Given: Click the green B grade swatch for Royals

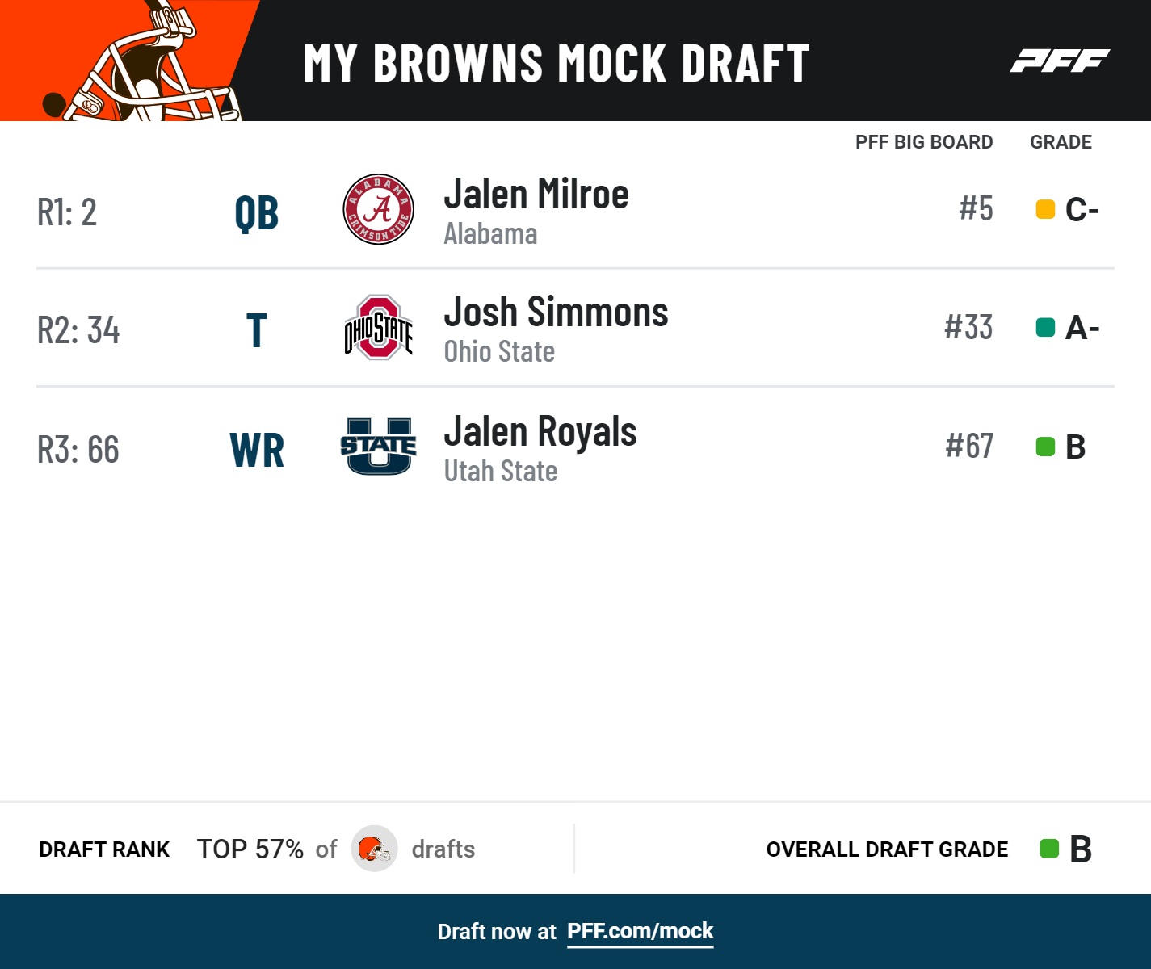Looking at the screenshot, I should (1045, 447).
